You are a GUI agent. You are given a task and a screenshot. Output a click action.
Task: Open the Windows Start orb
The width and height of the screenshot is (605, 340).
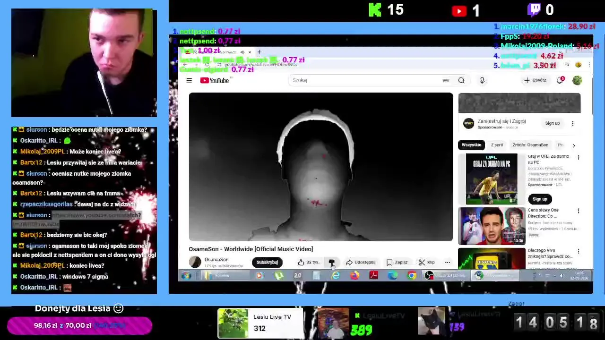[186, 275]
